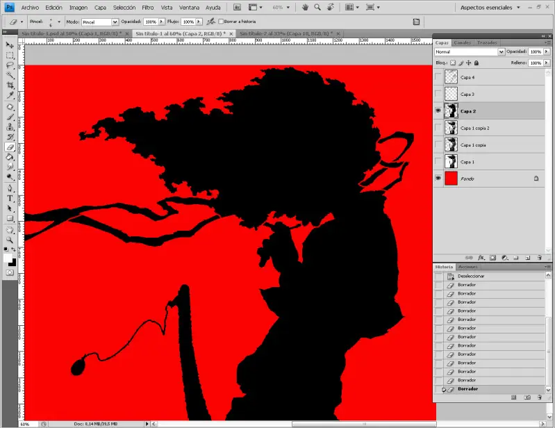This screenshot has height=428, width=555.
Task: Open the Relleno slider arrow
Action: pyautogui.click(x=547, y=63)
